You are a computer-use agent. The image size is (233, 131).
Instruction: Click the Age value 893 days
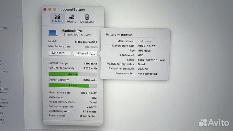tap(144, 51)
